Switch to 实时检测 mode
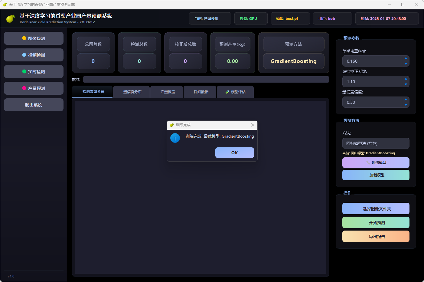Image resolution: width=424 pixels, height=282 pixels. point(34,72)
